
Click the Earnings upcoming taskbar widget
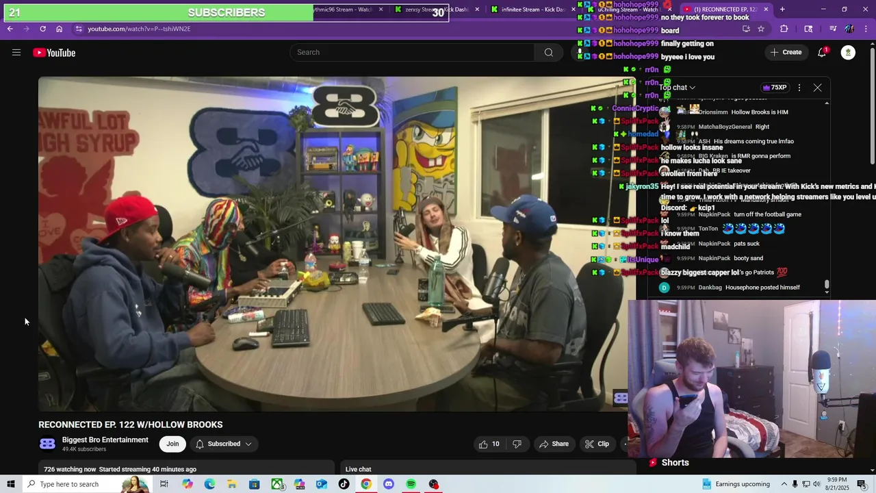736,484
